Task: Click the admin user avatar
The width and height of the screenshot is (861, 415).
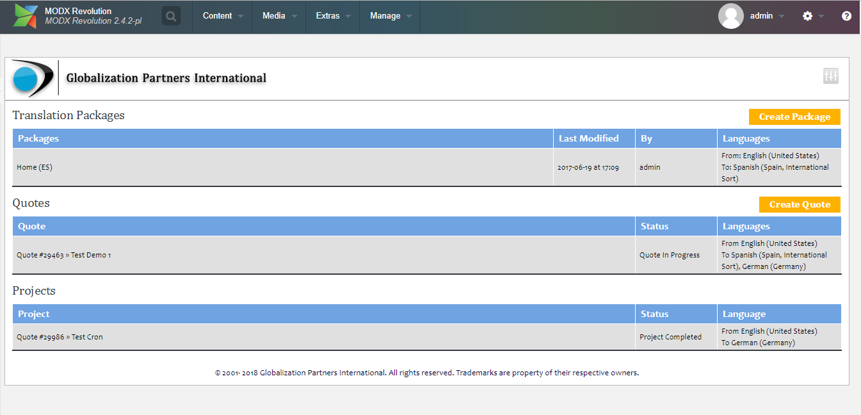Action: 731,16
